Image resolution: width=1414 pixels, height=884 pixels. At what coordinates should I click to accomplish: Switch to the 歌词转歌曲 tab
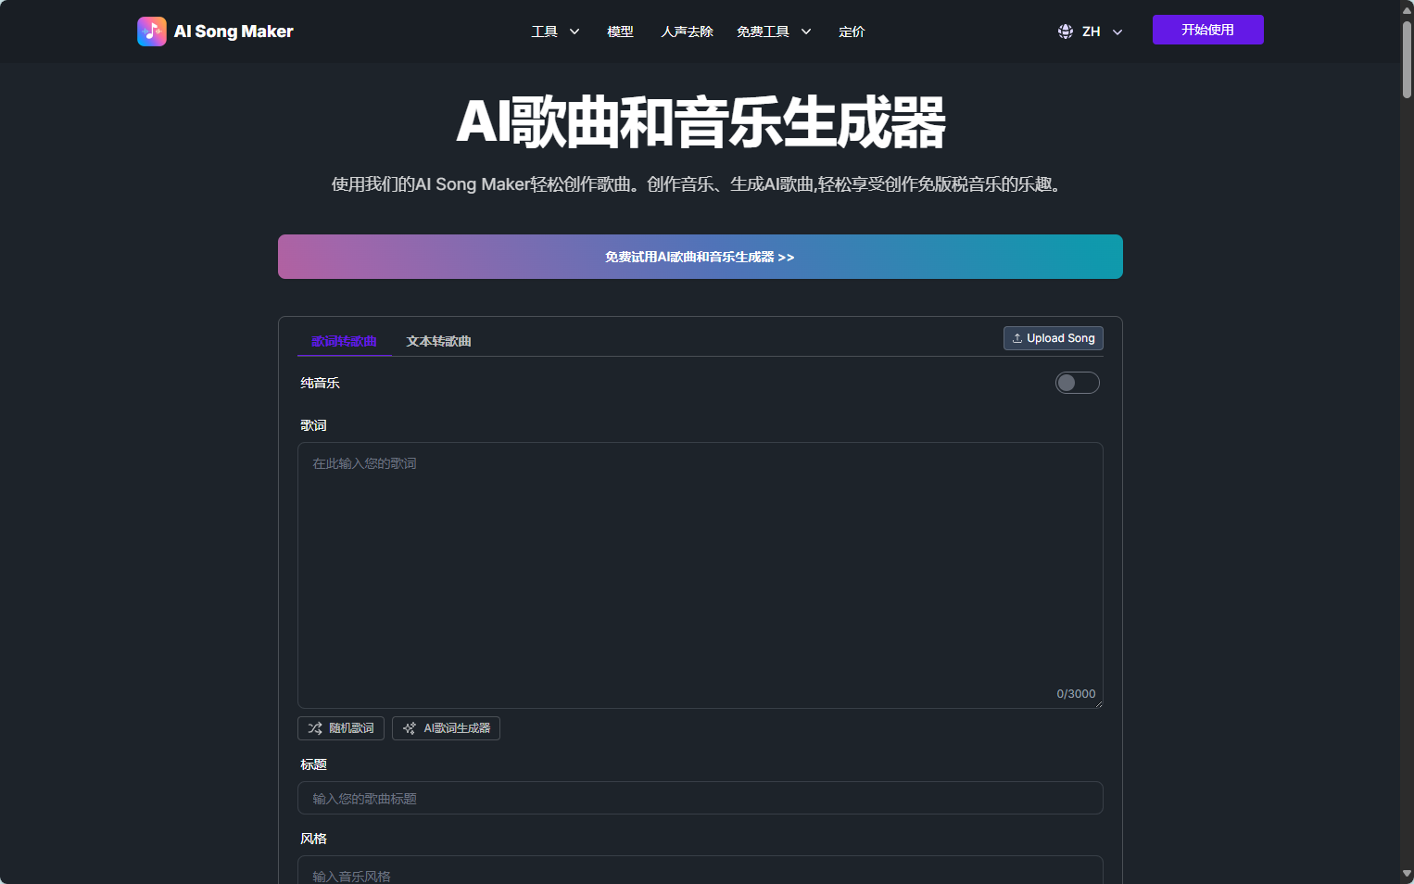coord(344,341)
